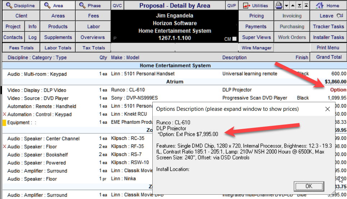Click the Sony : DVP-NS999ES model cell

134,98
